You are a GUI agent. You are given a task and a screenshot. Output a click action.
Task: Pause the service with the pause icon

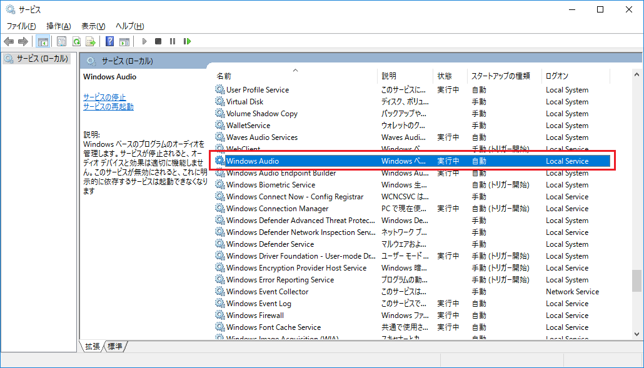173,41
